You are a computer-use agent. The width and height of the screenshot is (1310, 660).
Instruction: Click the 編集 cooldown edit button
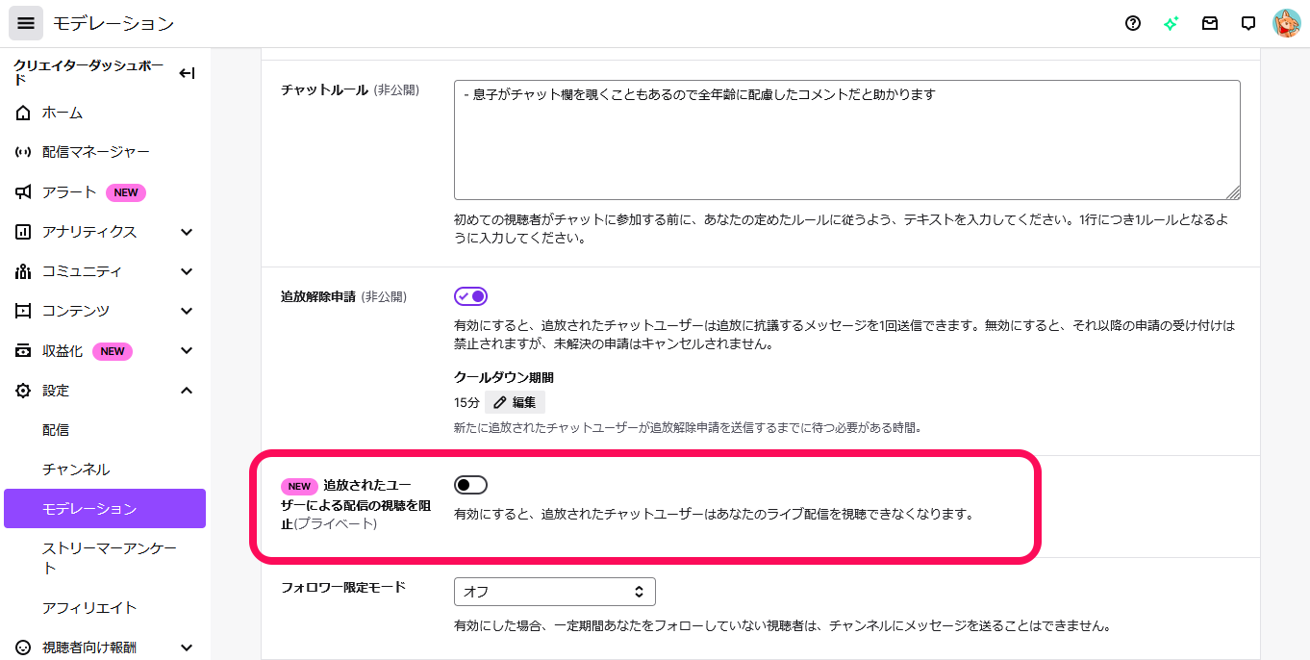point(515,402)
